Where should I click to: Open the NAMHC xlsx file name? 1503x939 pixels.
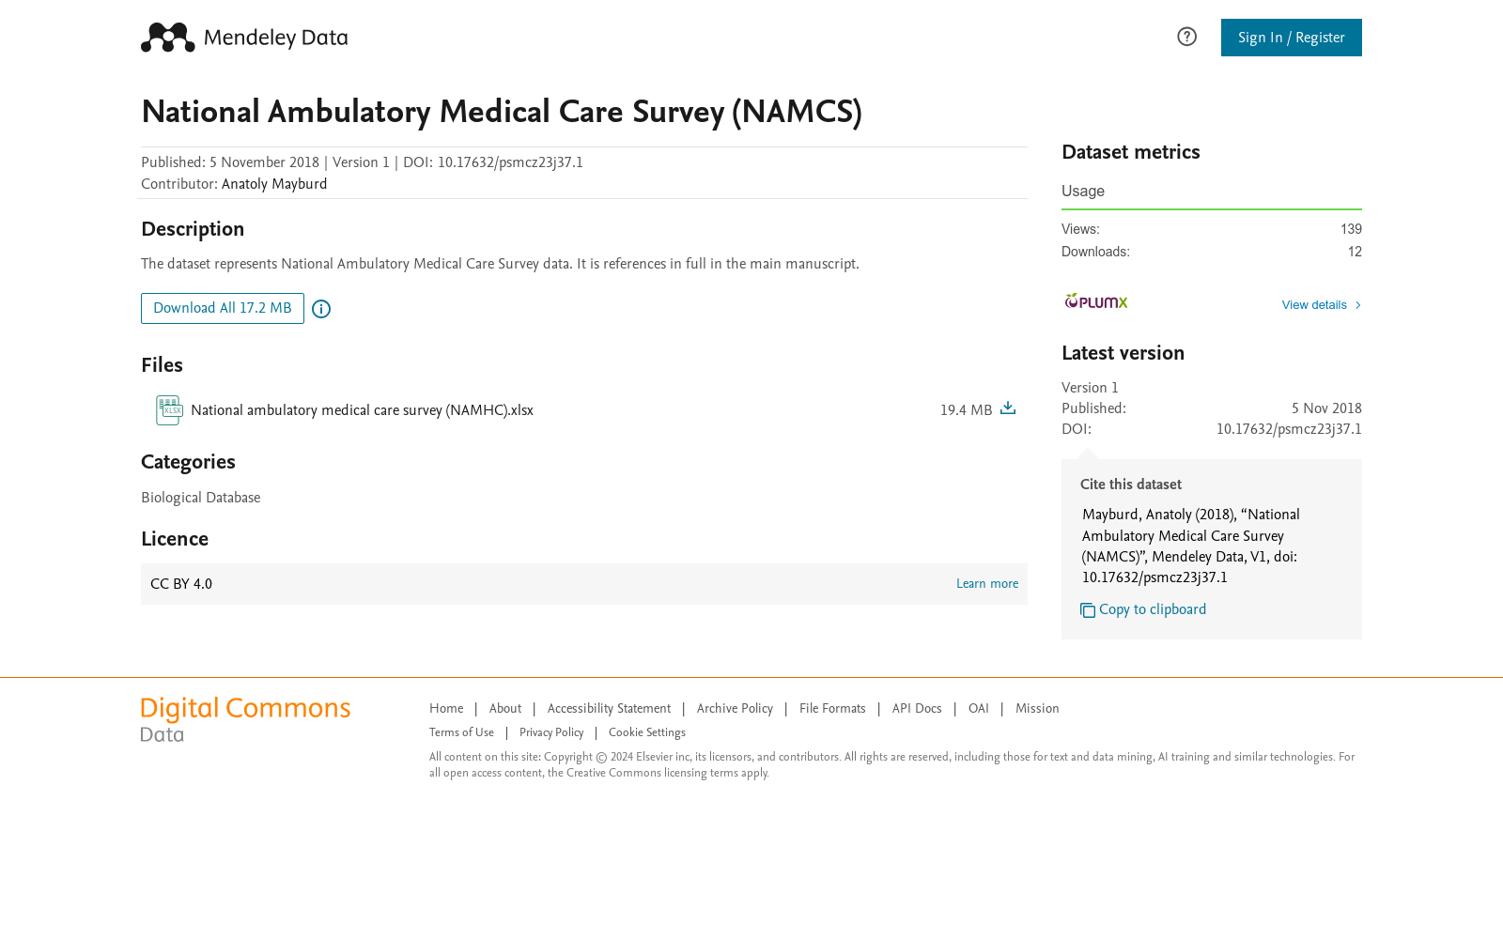(362, 410)
